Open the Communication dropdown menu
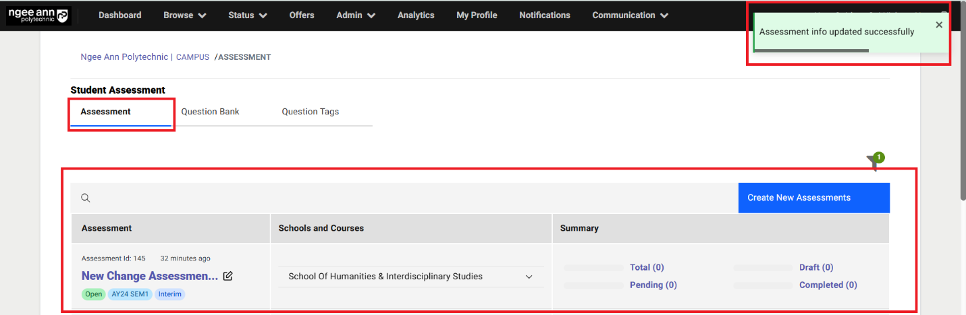 pos(630,15)
